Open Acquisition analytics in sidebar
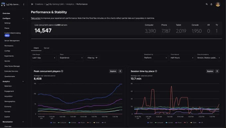This screenshot has height=128, width=226. (x=9, y=96)
